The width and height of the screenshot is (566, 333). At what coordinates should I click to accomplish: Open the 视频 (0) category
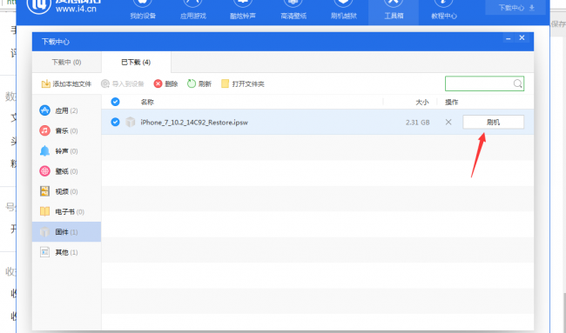66,191
